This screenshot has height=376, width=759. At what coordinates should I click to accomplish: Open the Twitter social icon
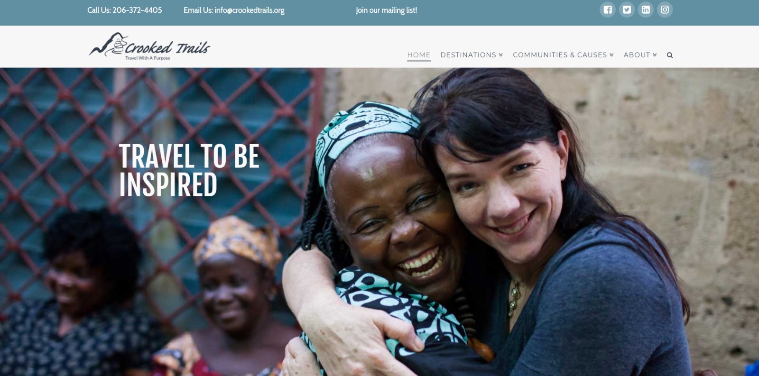click(x=627, y=9)
